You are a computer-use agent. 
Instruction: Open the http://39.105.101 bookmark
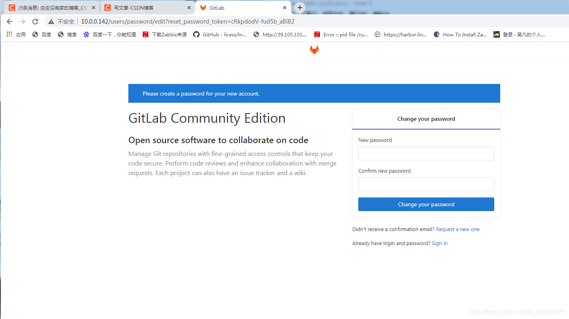[280, 35]
